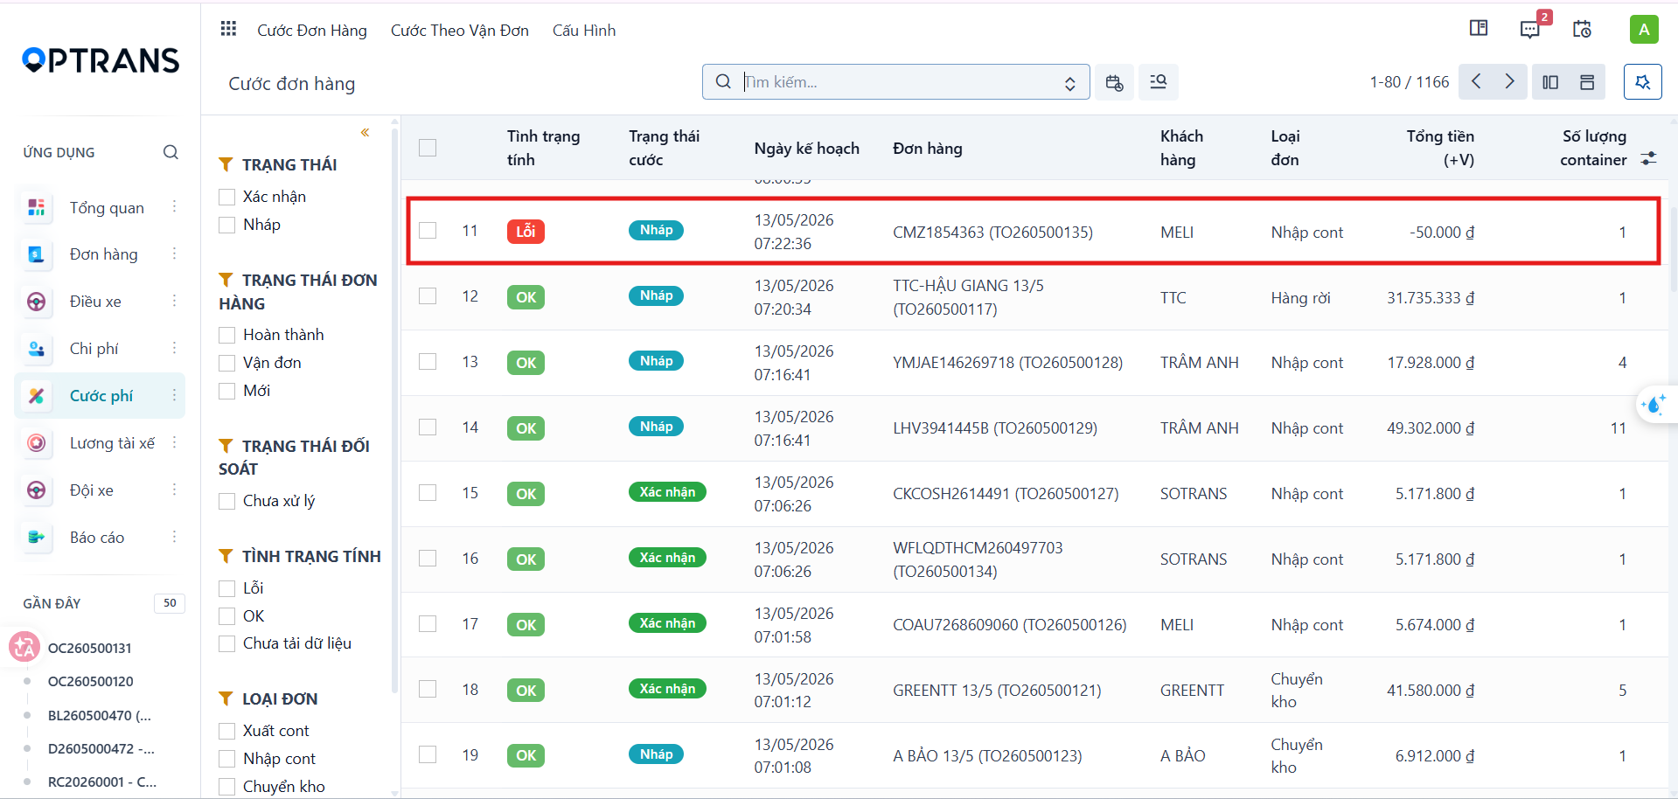
Task: Click the floating water drop assistant icon
Action: tap(1654, 404)
